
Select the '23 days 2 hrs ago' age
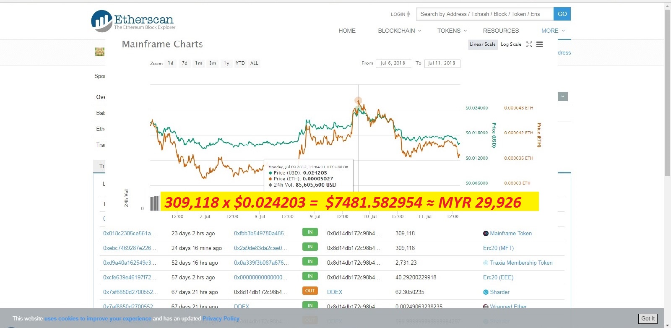pyautogui.click(x=193, y=234)
